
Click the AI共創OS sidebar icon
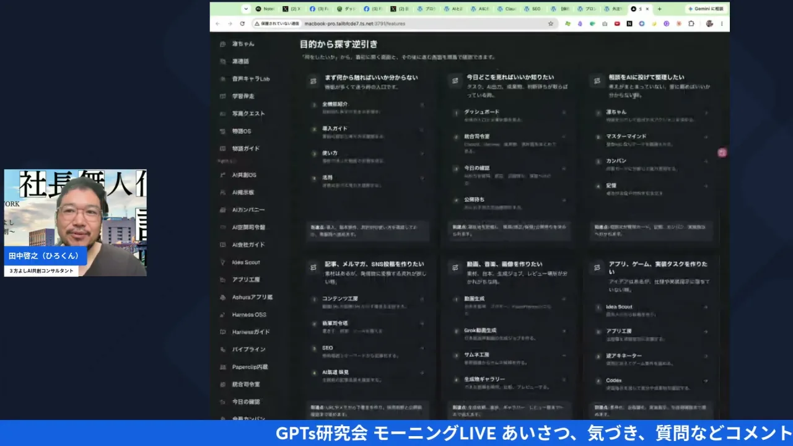[x=223, y=175]
